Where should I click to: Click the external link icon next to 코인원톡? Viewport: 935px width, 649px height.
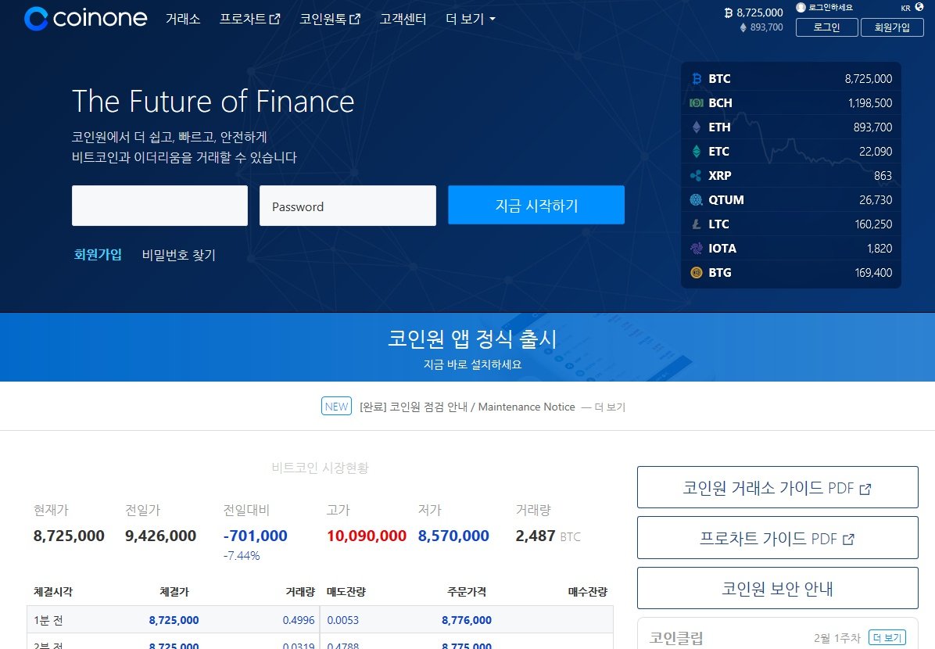[356, 18]
